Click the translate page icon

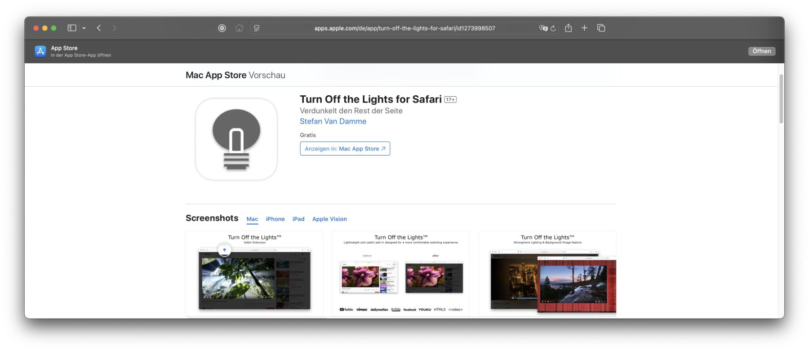[543, 28]
